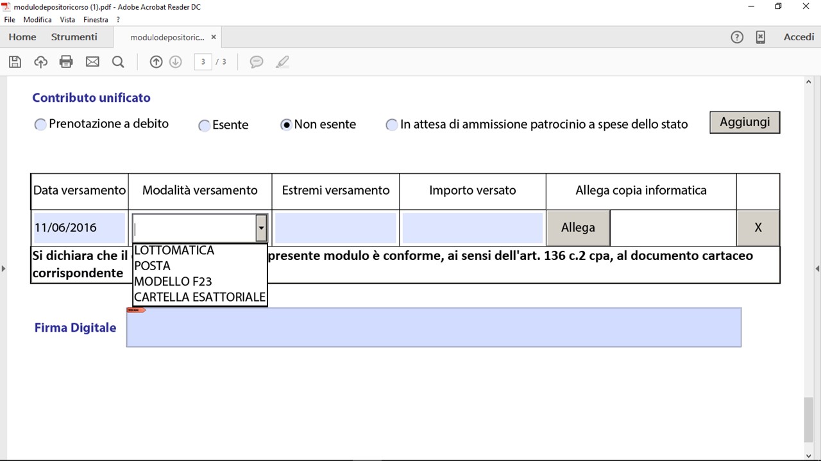
Task: Go to previous page arrow
Action: [x=156, y=62]
